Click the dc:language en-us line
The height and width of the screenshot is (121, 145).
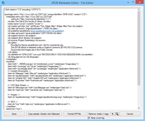(23, 57)
